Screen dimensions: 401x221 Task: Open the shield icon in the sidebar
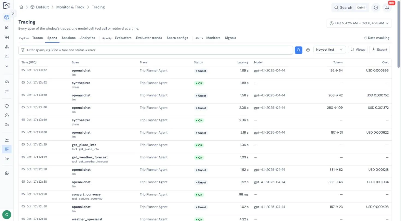click(x=7, y=106)
